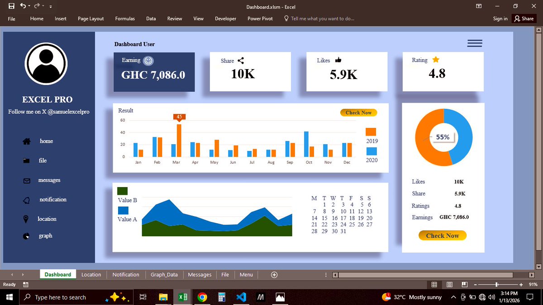Select the Developer tab
This screenshot has width=543, height=305.
coord(225,19)
